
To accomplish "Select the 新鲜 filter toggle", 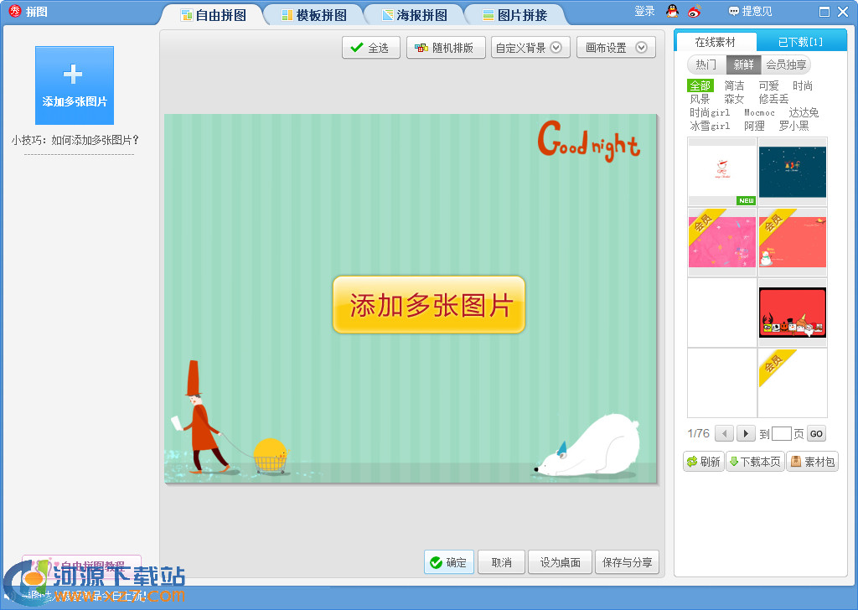I will pos(743,65).
